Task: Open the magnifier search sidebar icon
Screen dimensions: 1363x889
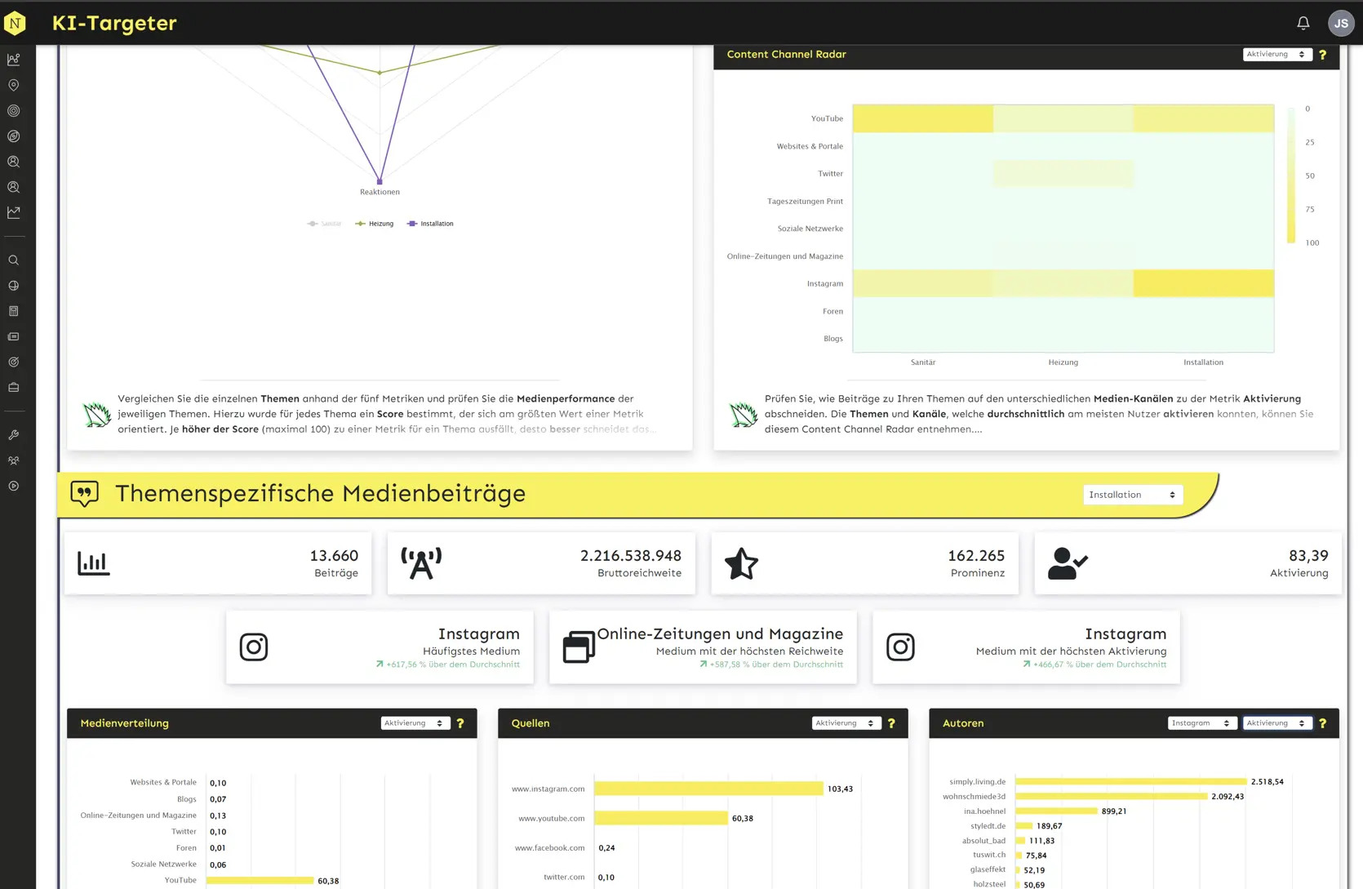Action: [x=14, y=260]
